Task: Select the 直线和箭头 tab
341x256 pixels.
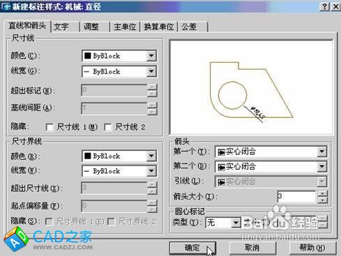Action: 27,26
